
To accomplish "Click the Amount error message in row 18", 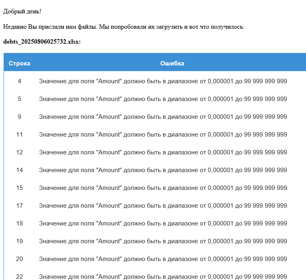I will (x=163, y=223).
